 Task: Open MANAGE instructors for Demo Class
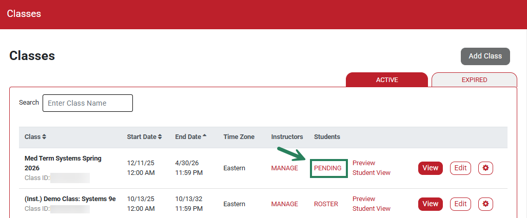pos(285,204)
